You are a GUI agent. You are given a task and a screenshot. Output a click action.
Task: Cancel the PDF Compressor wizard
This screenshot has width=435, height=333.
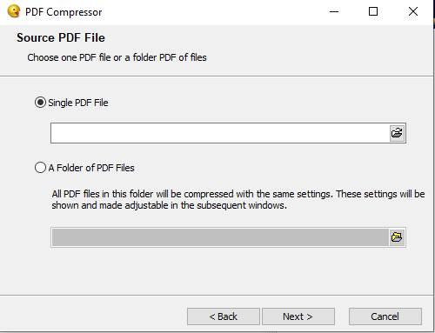click(x=385, y=316)
